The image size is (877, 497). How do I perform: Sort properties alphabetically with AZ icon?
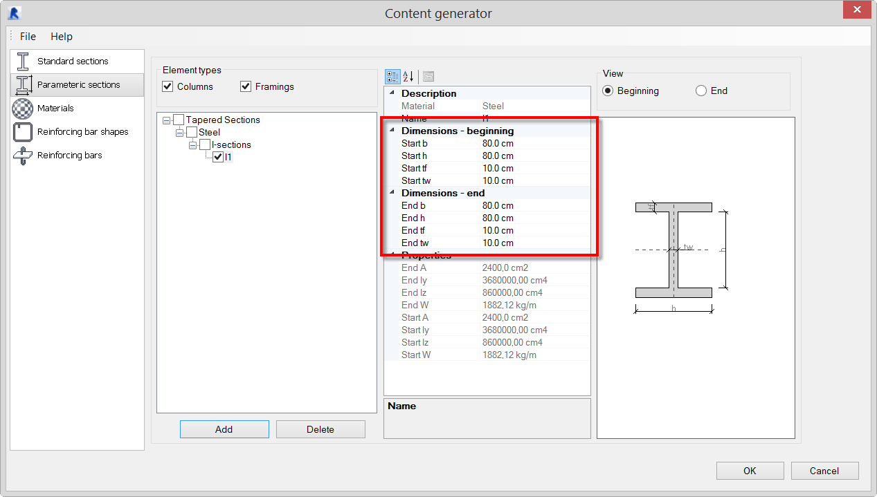408,76
